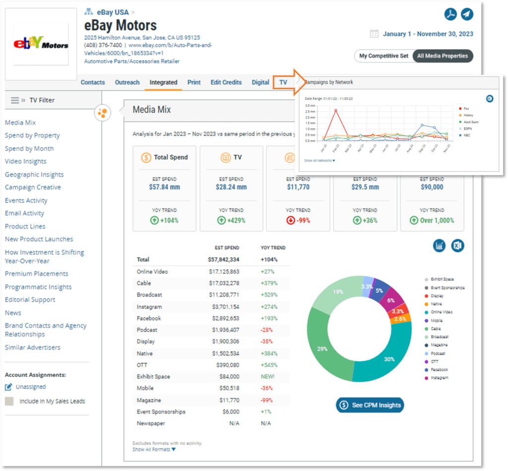Go to the Print tab

tap(194, 82)
